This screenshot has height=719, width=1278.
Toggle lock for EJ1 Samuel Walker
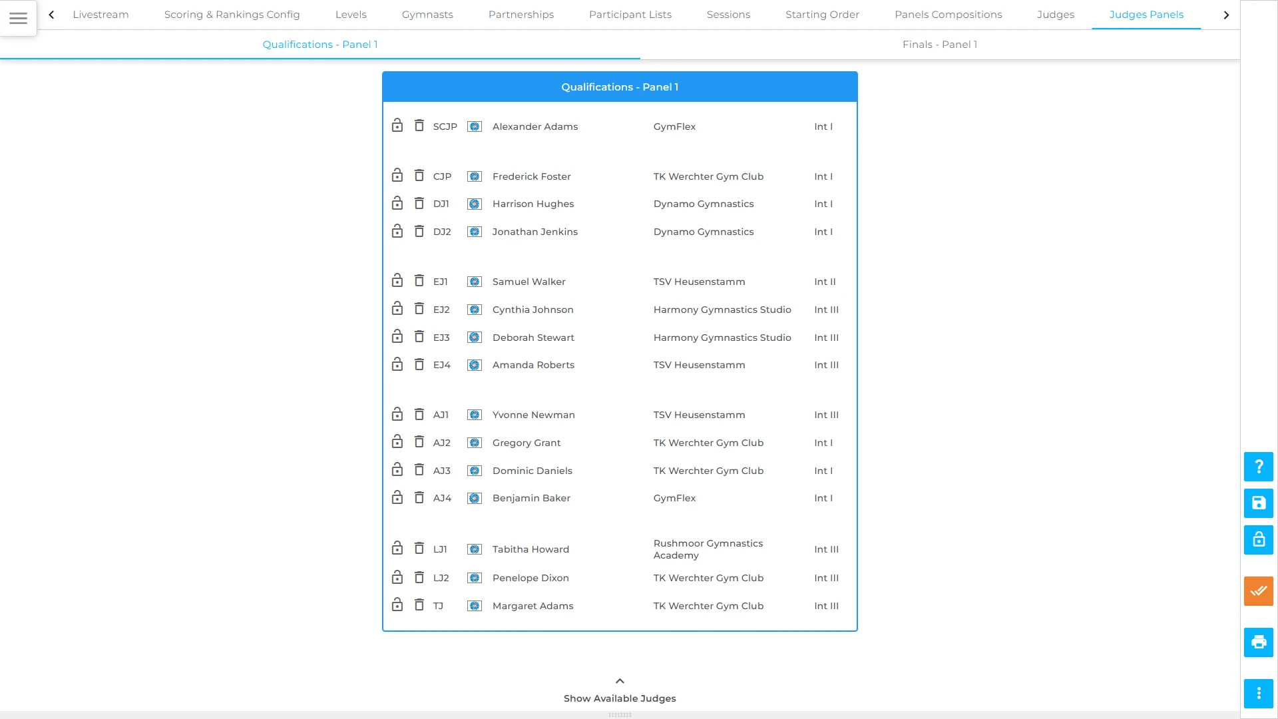[x=397, y=280]
